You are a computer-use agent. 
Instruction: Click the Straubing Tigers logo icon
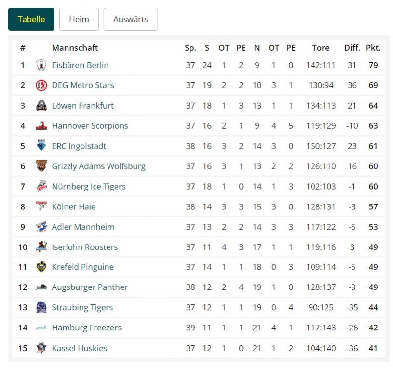[41, 307]
